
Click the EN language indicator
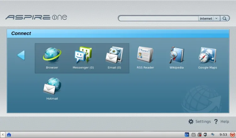[x=187, y=135]
